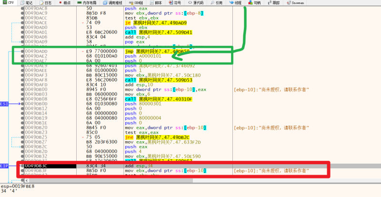Open the 日志 (Log) tab icon
This screenshot has width=381, height=197.
pyautogui.click(x=43, y=2)
